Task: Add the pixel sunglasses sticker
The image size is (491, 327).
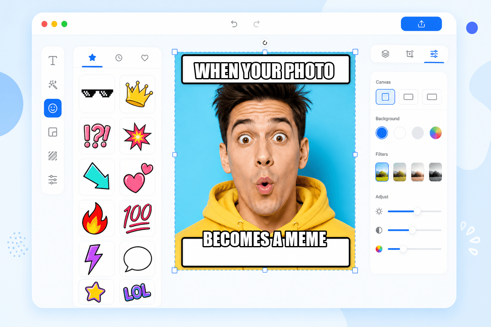Action: pyautogui.click(x=97, y=94)
